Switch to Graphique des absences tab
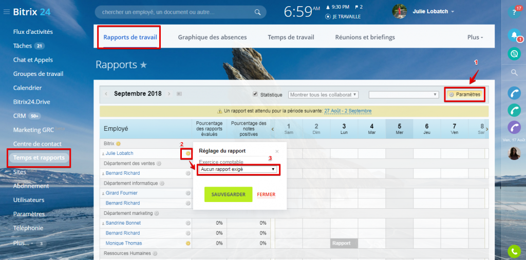526x260 pixels. pos(212,37)
